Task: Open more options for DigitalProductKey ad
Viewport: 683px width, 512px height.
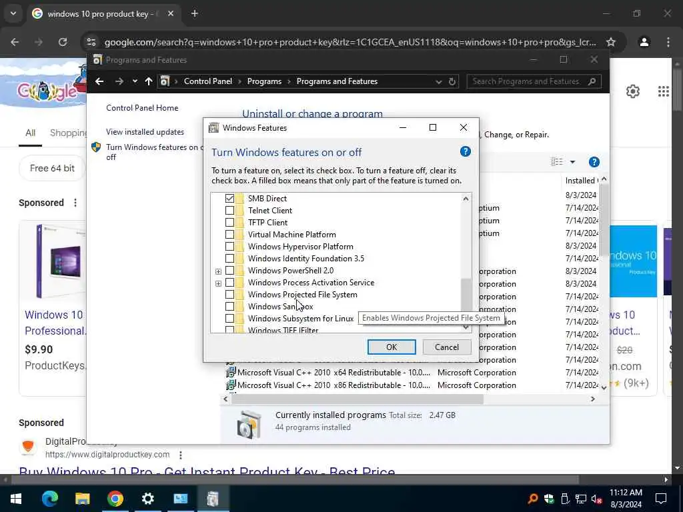Action: click(x=180, y=455)
